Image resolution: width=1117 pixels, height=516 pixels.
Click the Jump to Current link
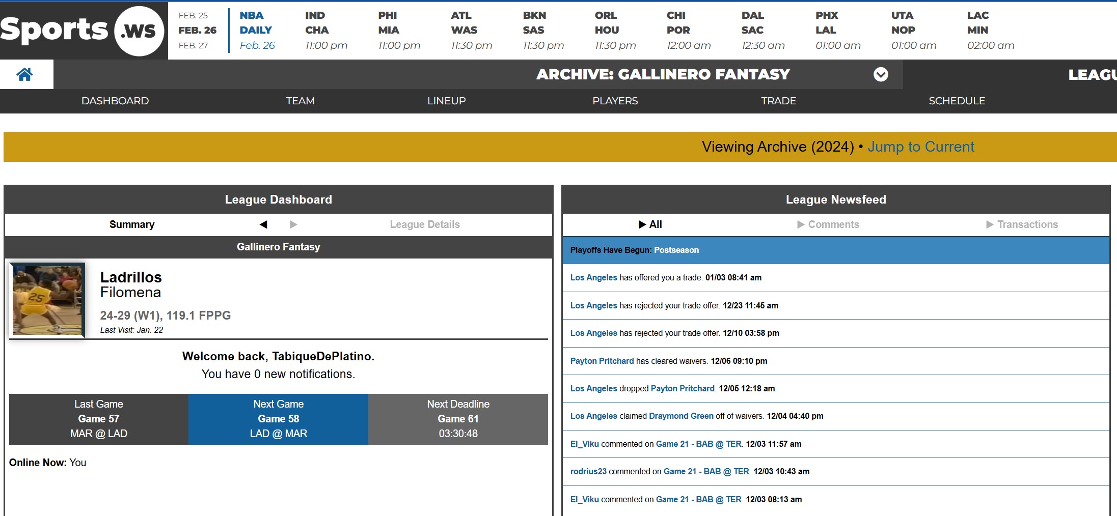920,147
